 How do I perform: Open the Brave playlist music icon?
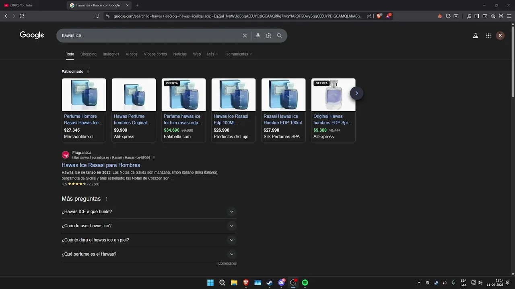(469, 16)
